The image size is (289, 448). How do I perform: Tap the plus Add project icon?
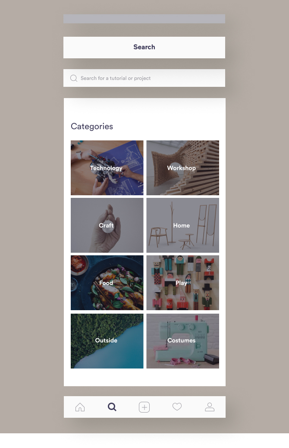(144, 407)
